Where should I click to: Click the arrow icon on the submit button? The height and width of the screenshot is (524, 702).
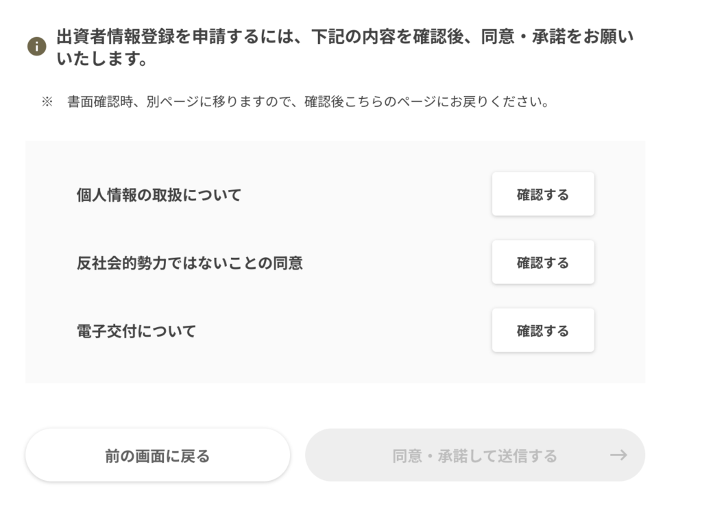coord(618,455)
